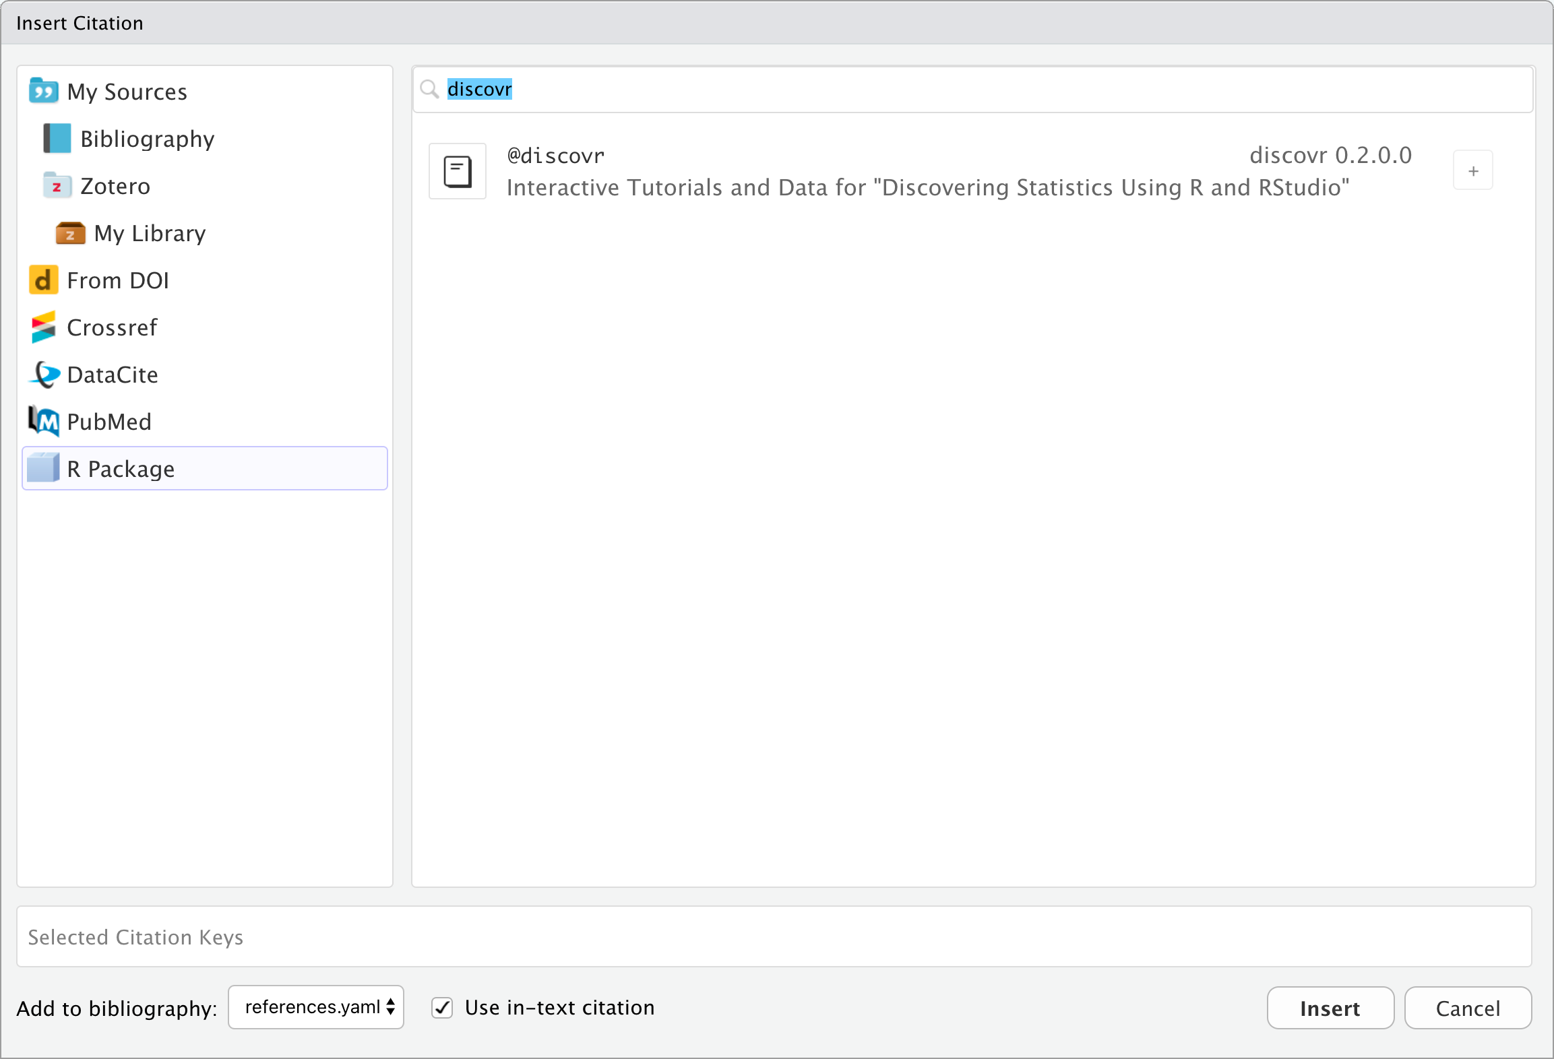Click the search magnifier icon
Screen dimensions: 1554x1059
(x=429, y=89)
